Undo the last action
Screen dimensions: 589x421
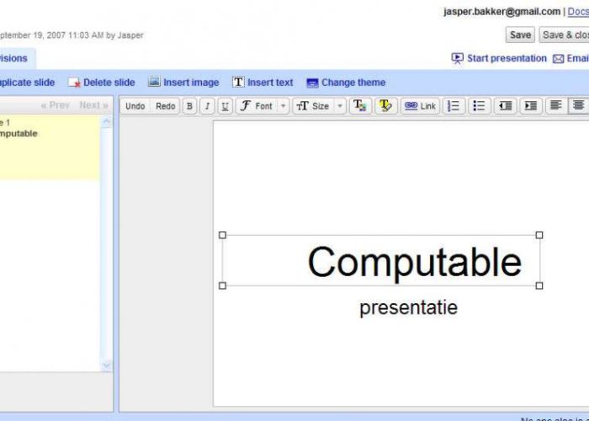135,106
